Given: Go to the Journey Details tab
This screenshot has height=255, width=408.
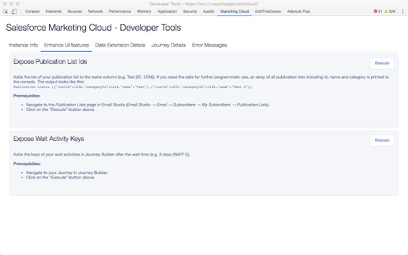Looking at the screenshot, I should click(x=168, y=45).
